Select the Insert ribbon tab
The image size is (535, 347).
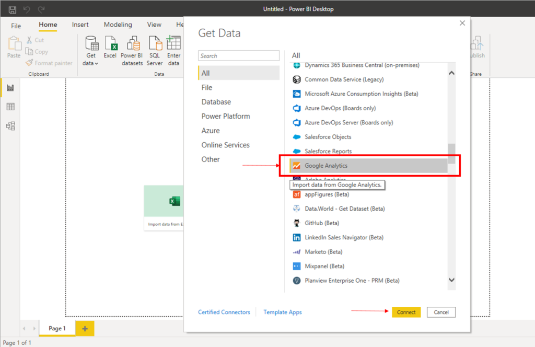[x=80, y=25]
